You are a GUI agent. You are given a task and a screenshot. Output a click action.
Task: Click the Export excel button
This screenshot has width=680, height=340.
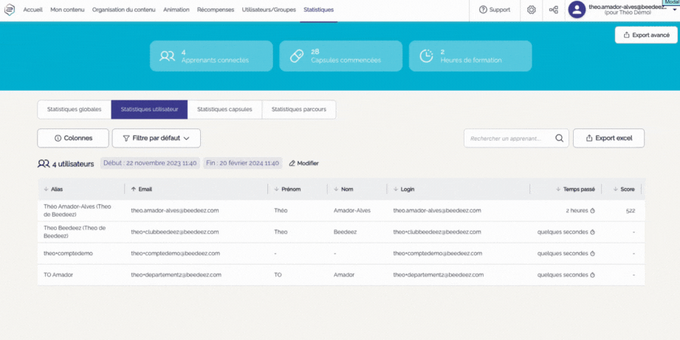[608, 138]
